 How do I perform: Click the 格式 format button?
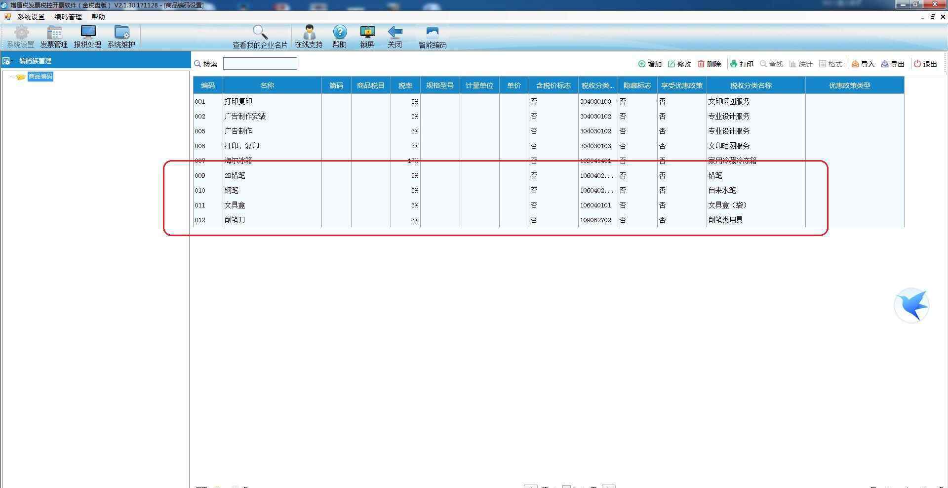click(830, 64)
